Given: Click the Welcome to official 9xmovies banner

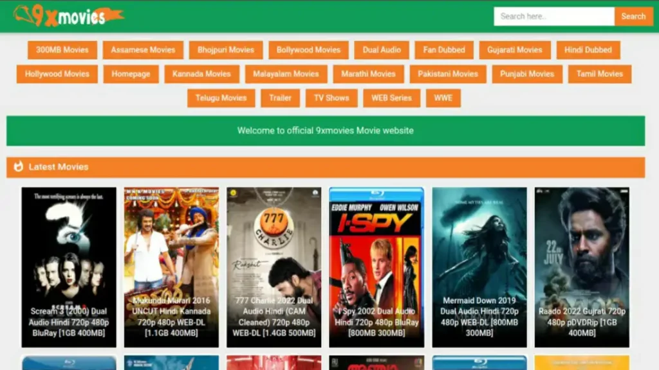Looking at the screenshot, I should coord(326,131).
